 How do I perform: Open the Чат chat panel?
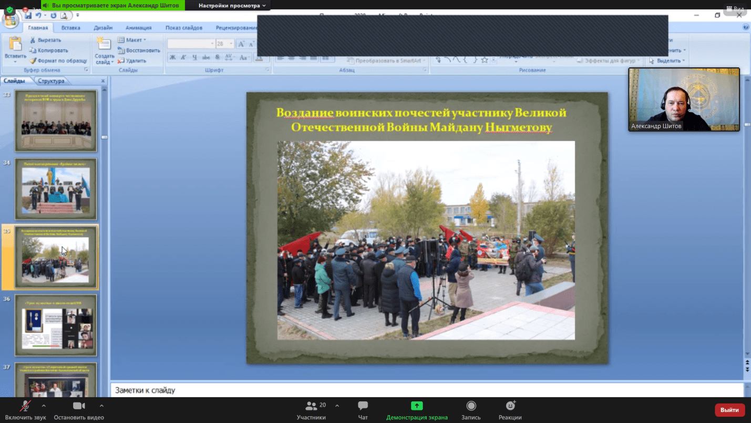[x=363, y=406]
